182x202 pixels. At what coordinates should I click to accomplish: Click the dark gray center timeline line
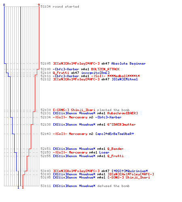(21, 96)
